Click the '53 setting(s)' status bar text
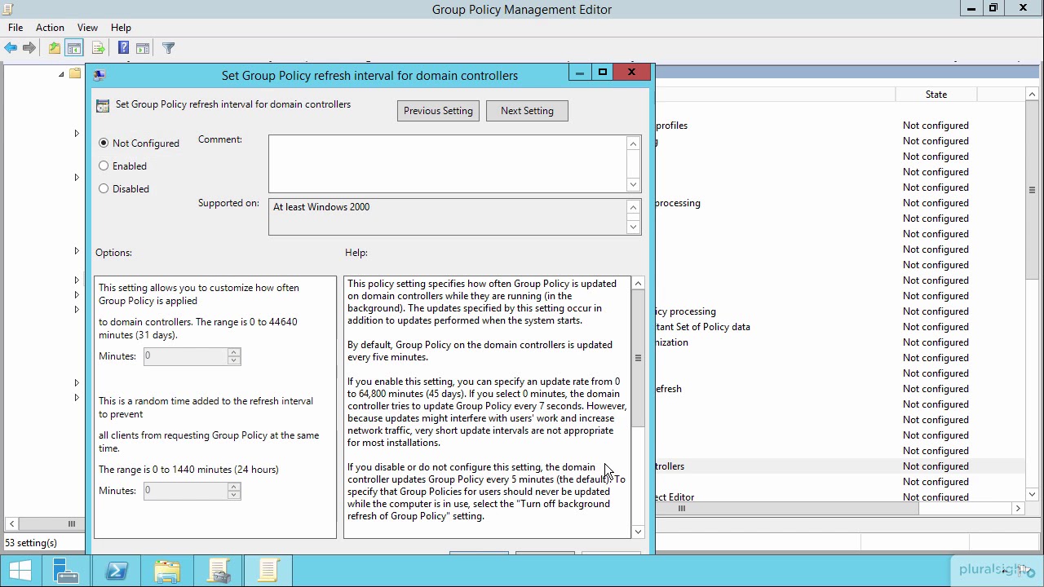Screen dimensions: 1044x587 31,543
